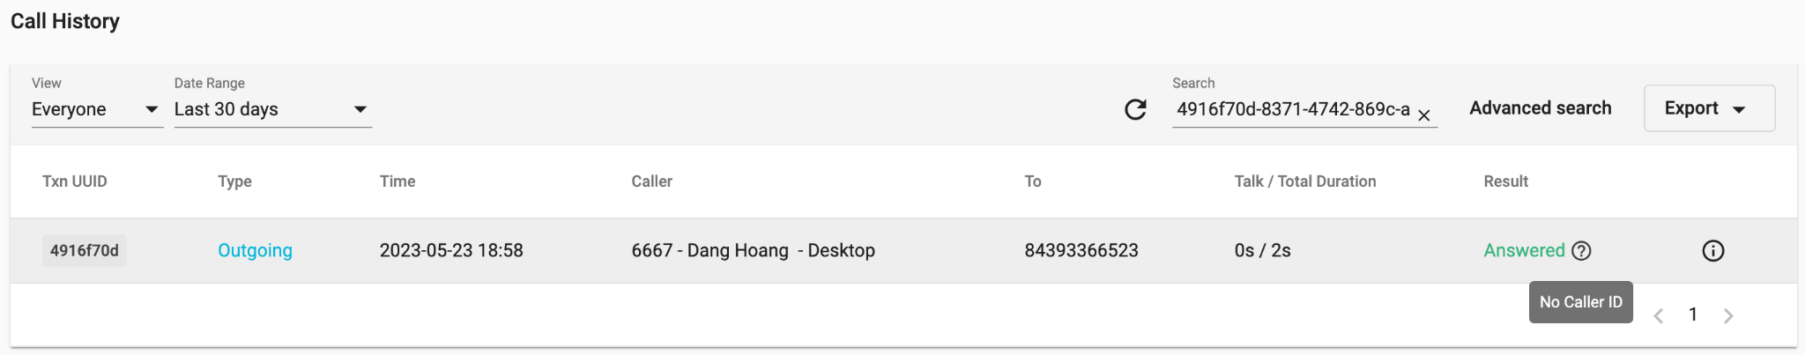The image size is (1805, 355).
Task: Open the call details info icon
Action: tap(1712, 251)
